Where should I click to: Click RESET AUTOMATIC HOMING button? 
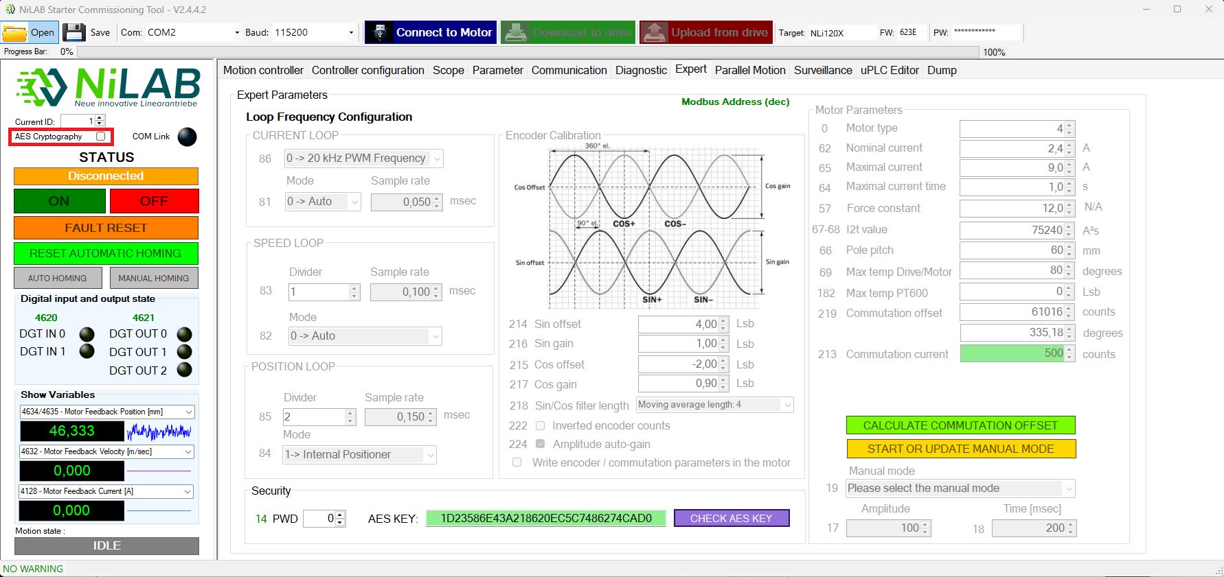(106, 253)
